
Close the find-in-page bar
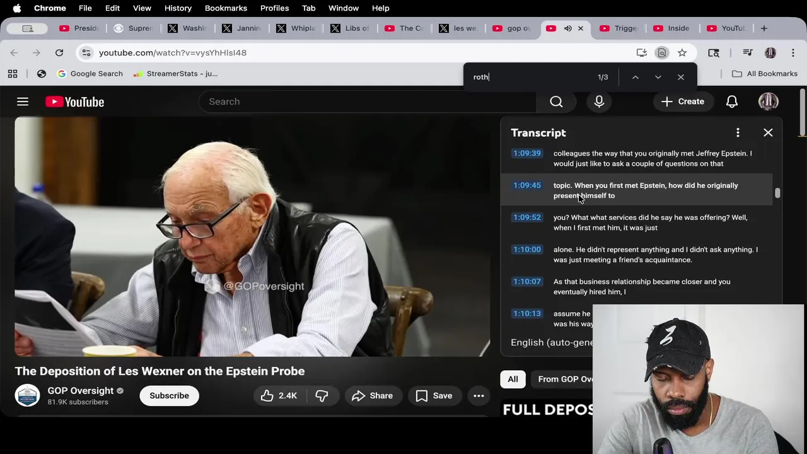tap(681, 77)
